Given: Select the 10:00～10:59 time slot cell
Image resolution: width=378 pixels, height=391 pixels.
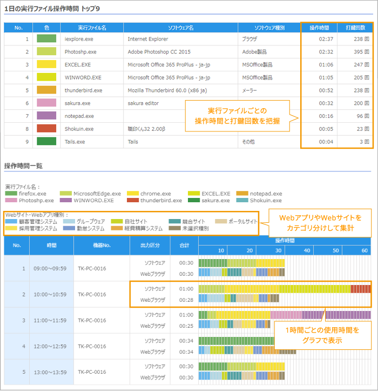Looking at the screenshot, I should click(x=50, y=295).
